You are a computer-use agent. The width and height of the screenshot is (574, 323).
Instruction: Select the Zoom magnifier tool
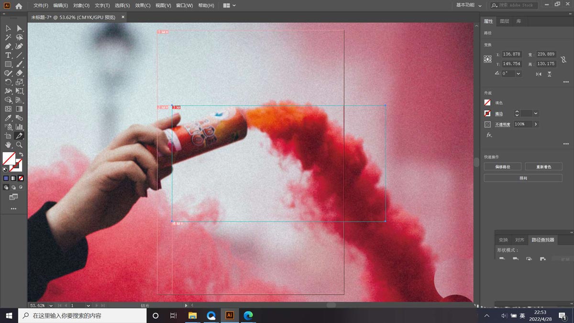click(x=19, y=145)
